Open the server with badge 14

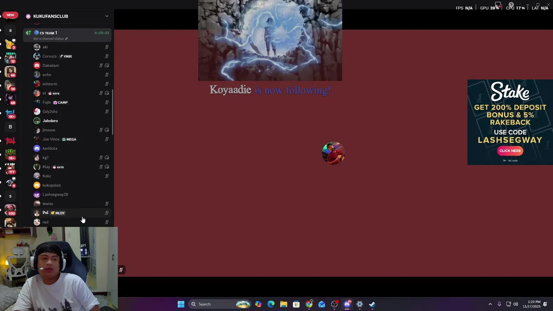[10, 85]
